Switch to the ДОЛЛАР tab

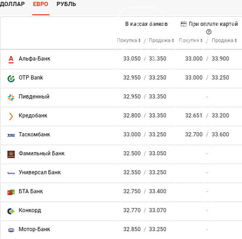[12, 4]
